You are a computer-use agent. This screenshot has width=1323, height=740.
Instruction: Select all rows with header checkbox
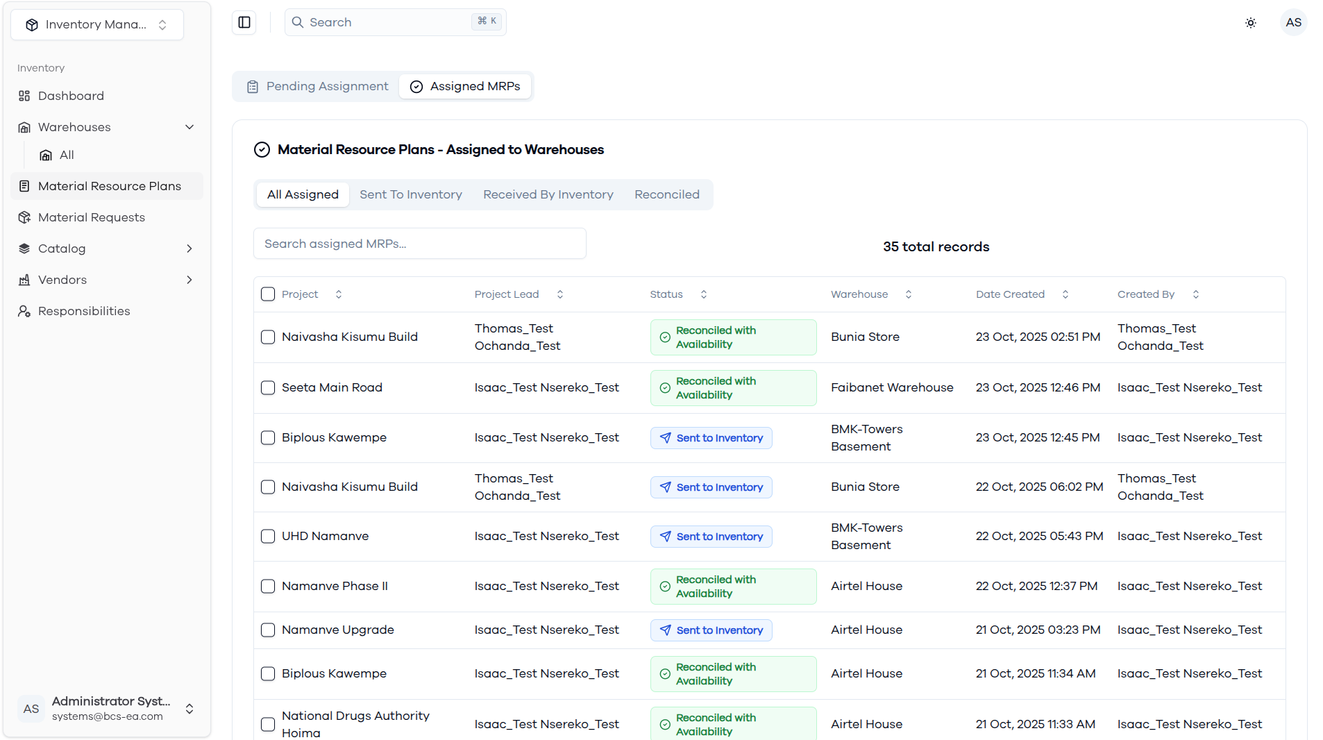pyautogui.click(x=268, y=294)
